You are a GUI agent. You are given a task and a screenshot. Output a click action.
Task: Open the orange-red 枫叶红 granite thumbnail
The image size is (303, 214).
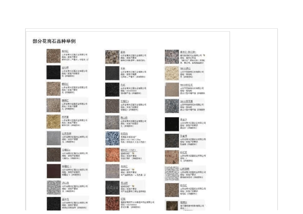[113, 155]
